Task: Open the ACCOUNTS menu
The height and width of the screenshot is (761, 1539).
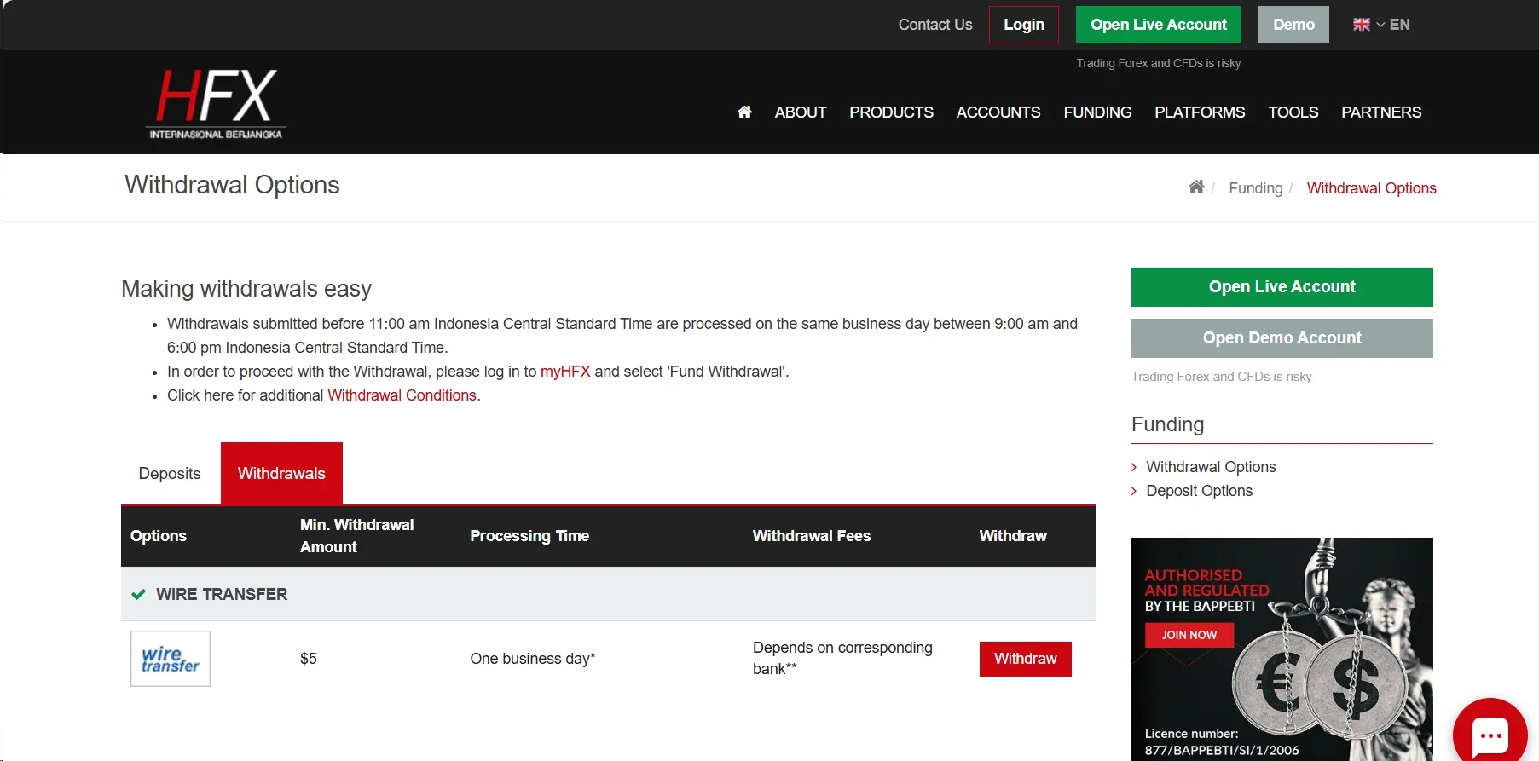Action: click(998, 112)
